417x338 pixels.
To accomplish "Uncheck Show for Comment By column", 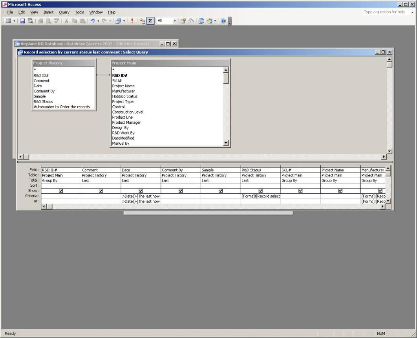I will (181, 191).
